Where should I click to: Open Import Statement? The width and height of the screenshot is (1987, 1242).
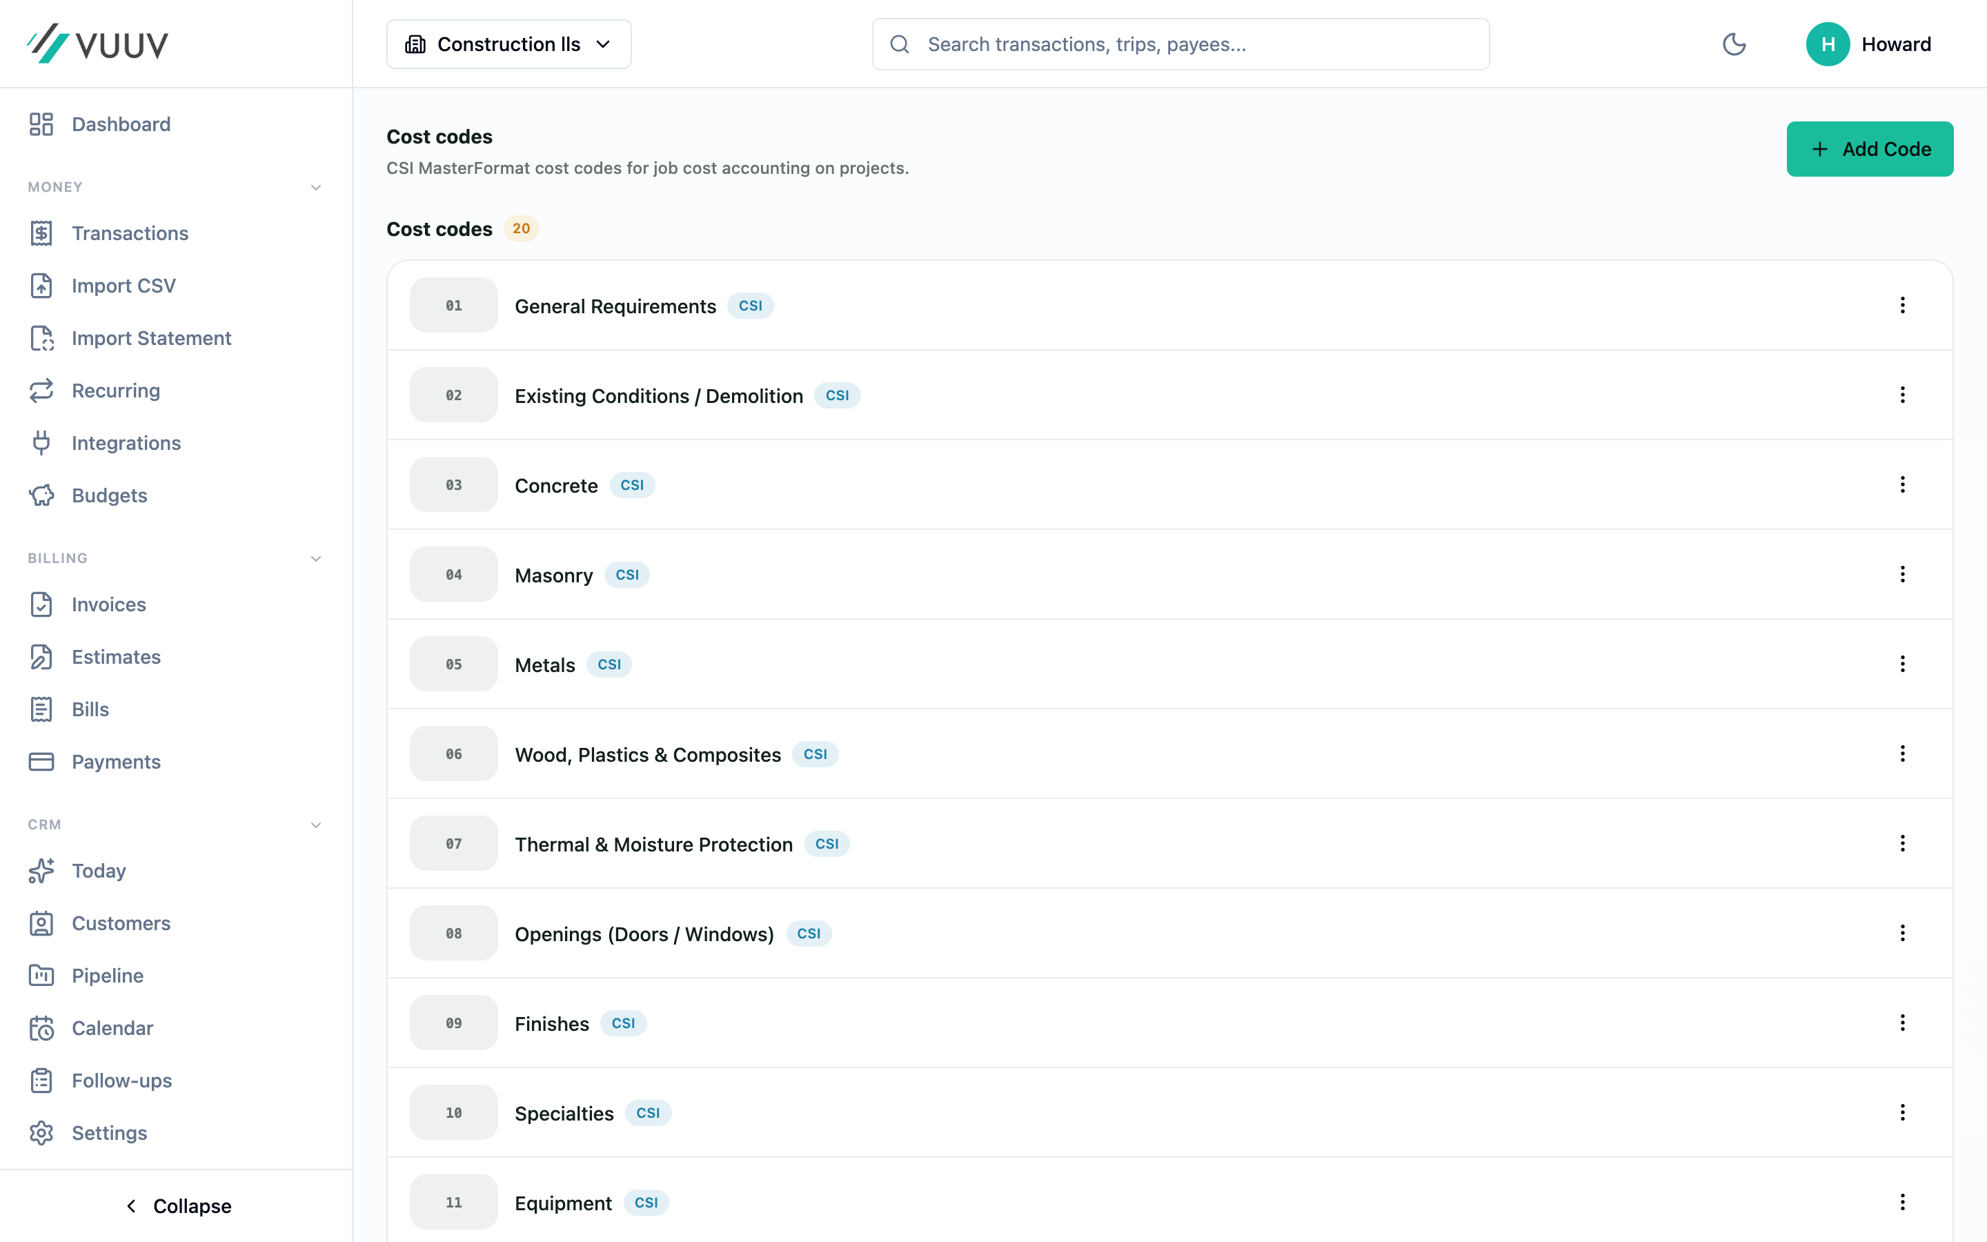[x=130, y=338]
